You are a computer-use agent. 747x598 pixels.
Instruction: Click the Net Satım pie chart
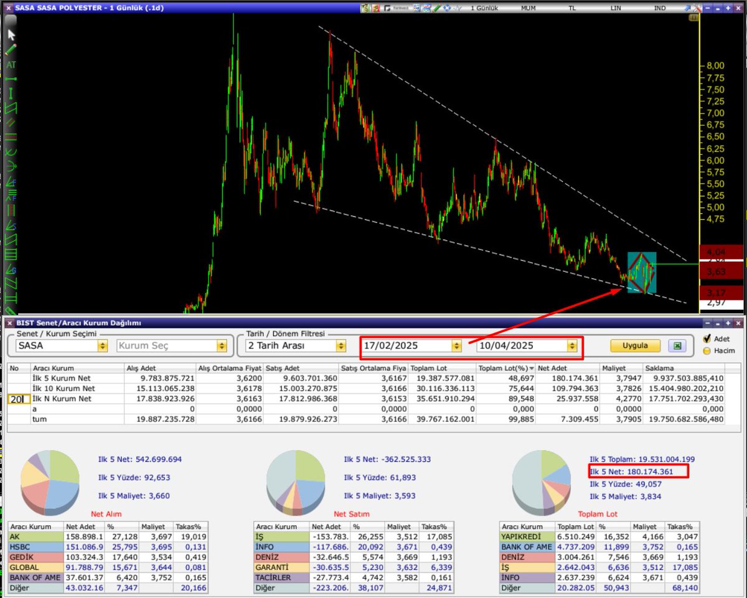[296, 483]
